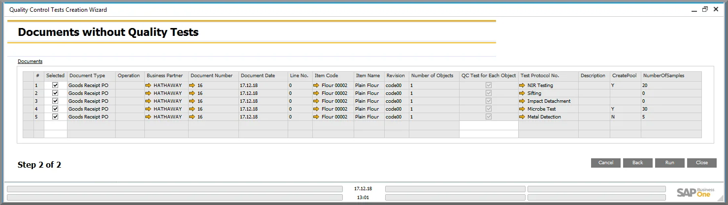This screenshot has width=728, height=205.
Task: Uncheck Selected checkbox for row 2
Action: [x=55, y=93]
